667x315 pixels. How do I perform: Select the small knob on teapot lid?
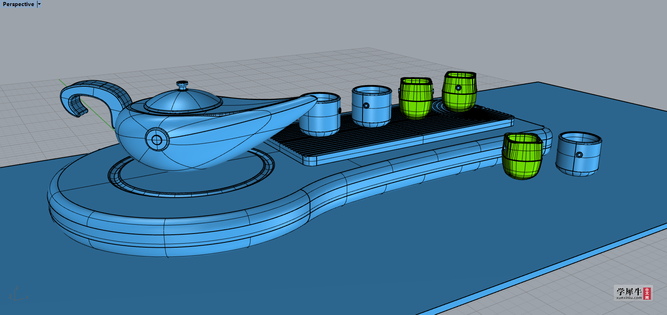point(182,85)
